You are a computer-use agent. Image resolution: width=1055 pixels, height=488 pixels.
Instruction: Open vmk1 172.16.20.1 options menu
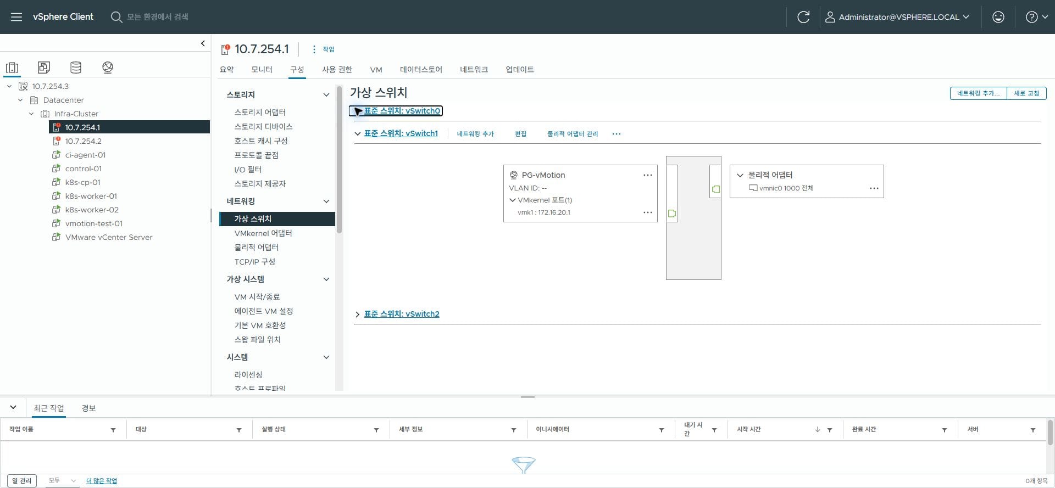click(648, 212)
